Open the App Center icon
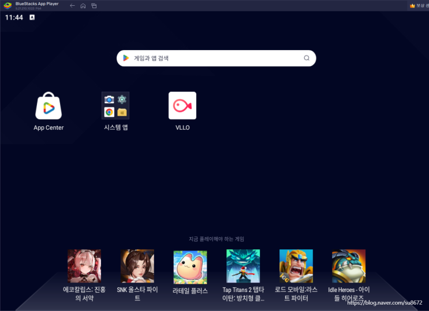429x311 pixels. click(49, 106)
